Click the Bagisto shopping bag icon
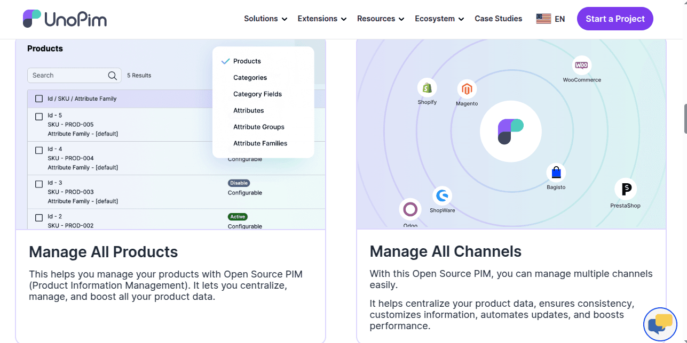Viewport: 687px width, 343px height. (x=556, y=173)
